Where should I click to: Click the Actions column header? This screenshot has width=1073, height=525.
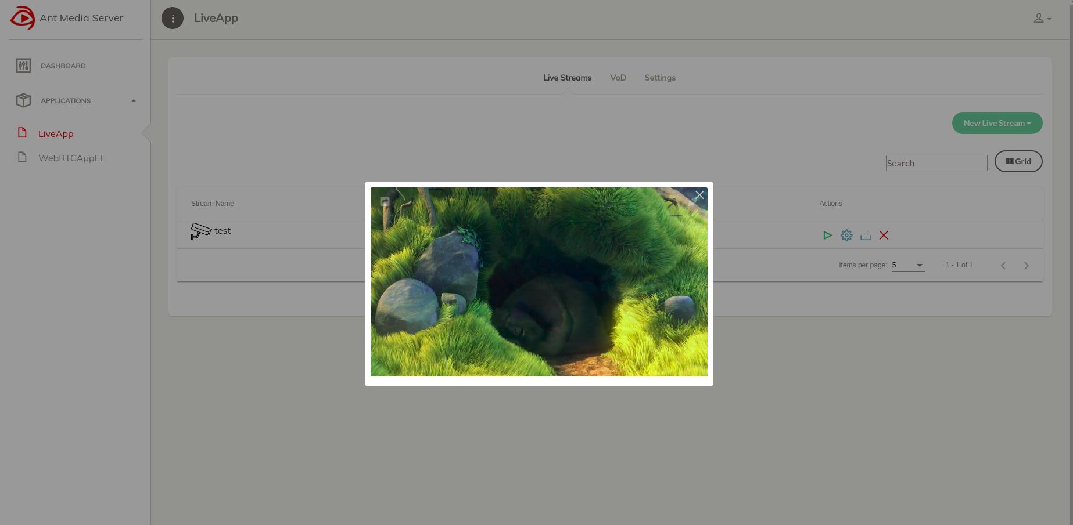831,204
